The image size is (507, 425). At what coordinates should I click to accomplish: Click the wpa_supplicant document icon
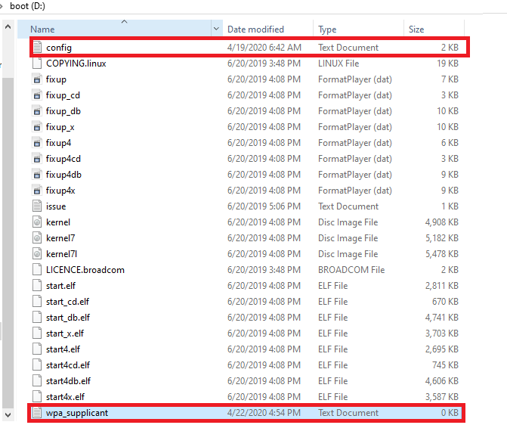tap(37, 412)
